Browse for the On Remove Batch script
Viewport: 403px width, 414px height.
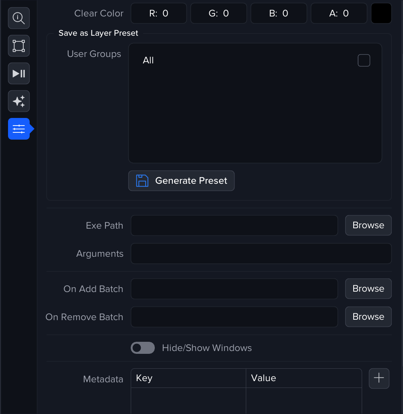click(368, 317)
